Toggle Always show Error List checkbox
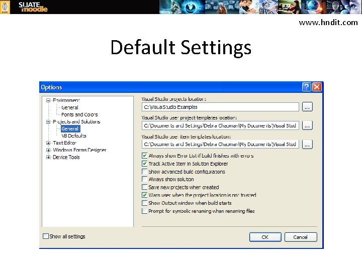This screenshot has width=362, height=271. [144, 156]
